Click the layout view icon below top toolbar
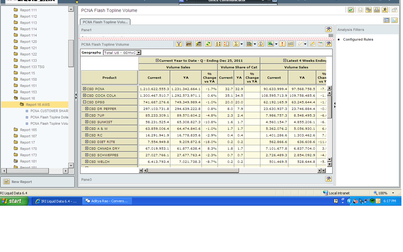The height and width of the screenshot is (252, 403). click(386, 20)
